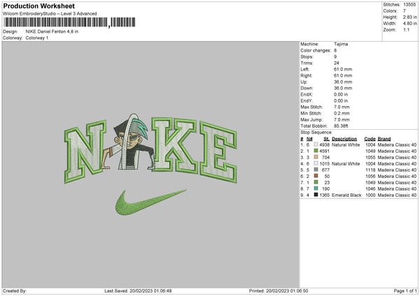
Task: Click the Production Worksheet title
Action: click(39, 6)
